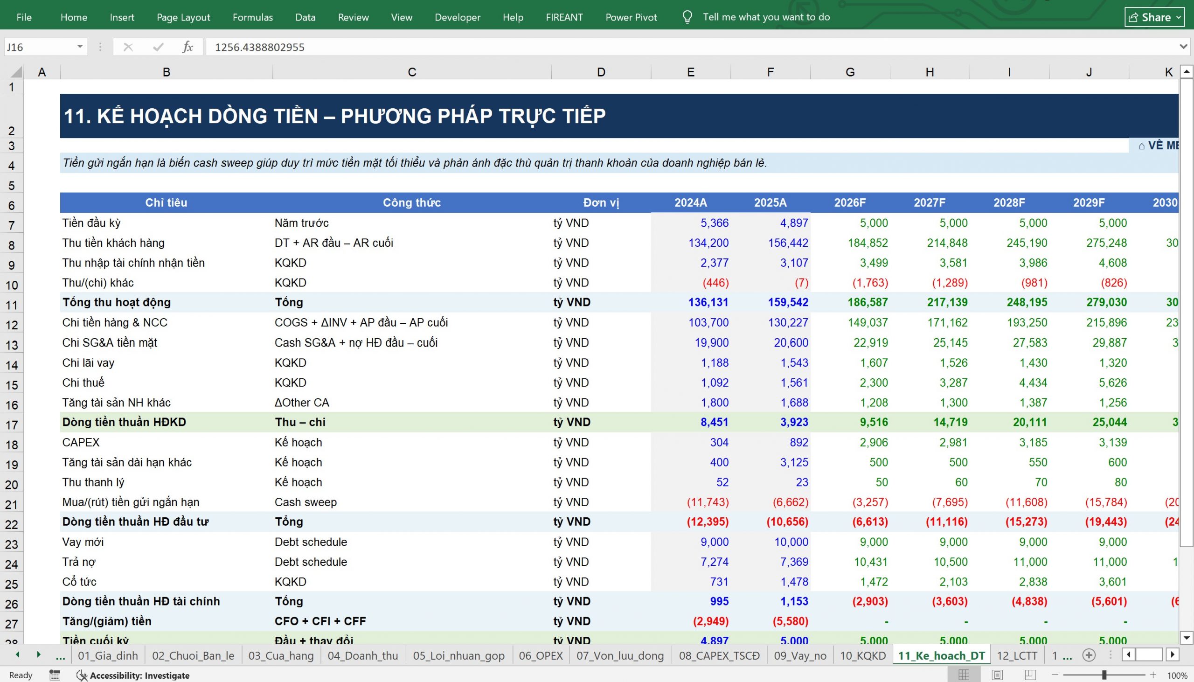Open the Name Box dropdown arrow
1194x682 pixels.
80,47
